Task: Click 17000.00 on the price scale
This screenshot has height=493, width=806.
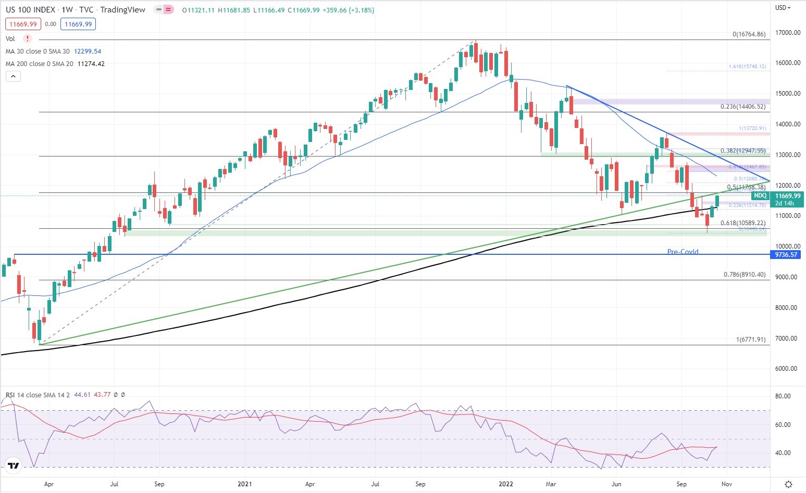Action: click(x=787, y=32)
